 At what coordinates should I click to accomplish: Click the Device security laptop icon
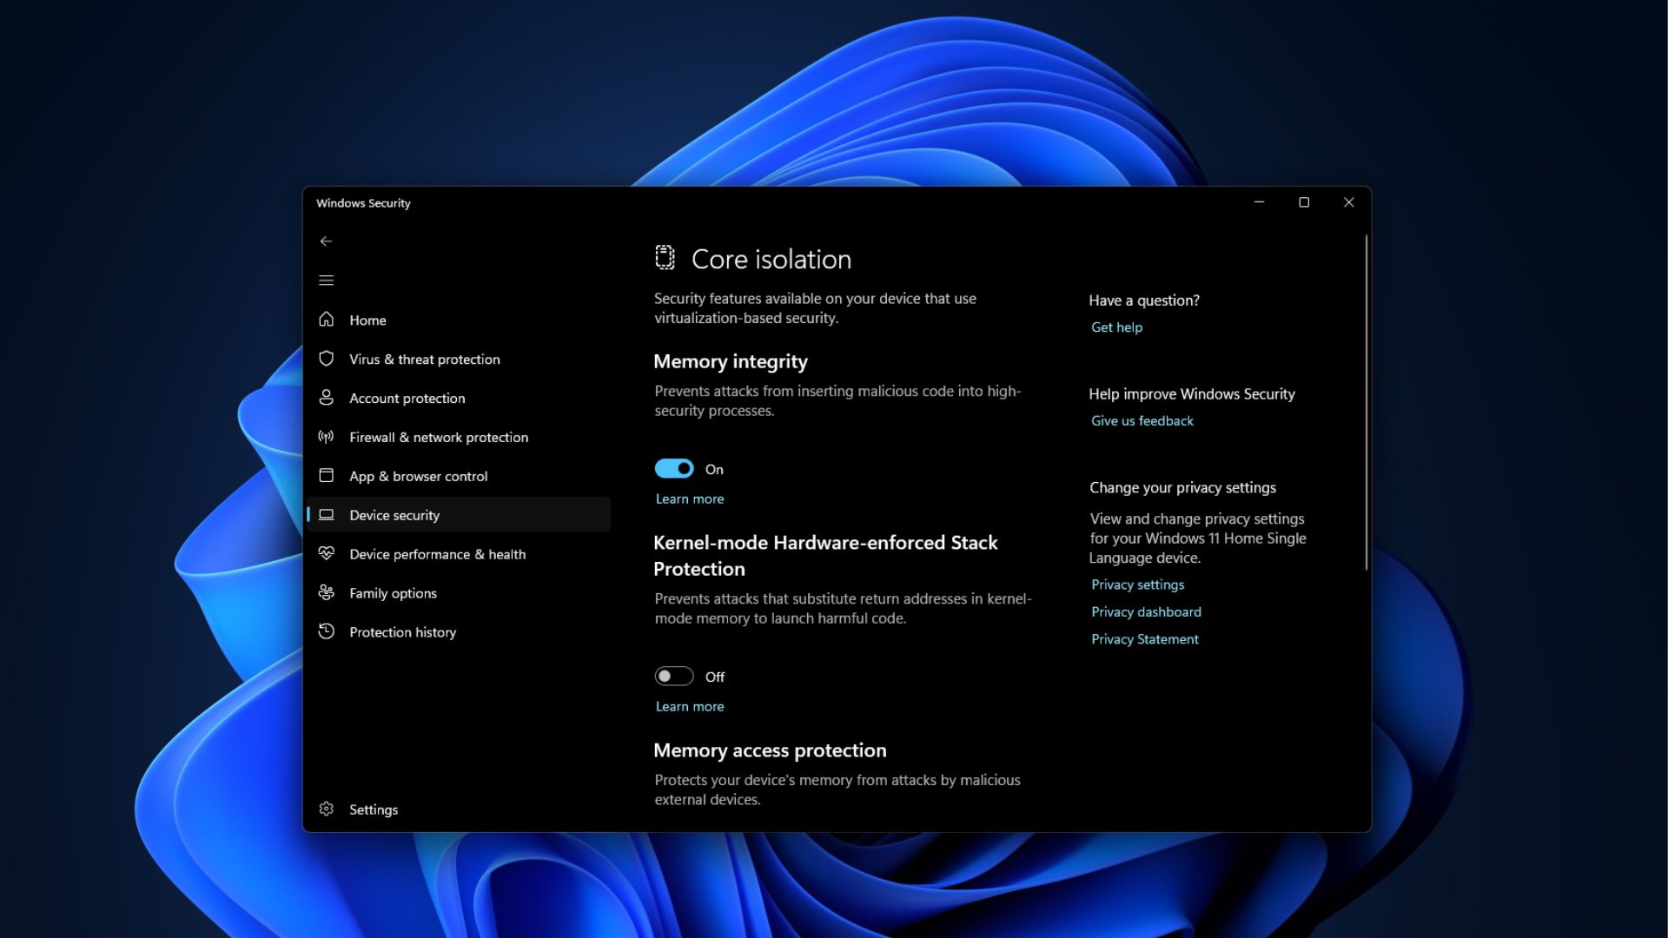click(326, 515)
